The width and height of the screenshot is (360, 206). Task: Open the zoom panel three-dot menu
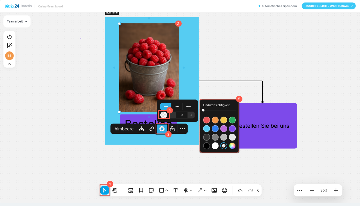pyautogui.click(x=300, y=190)
